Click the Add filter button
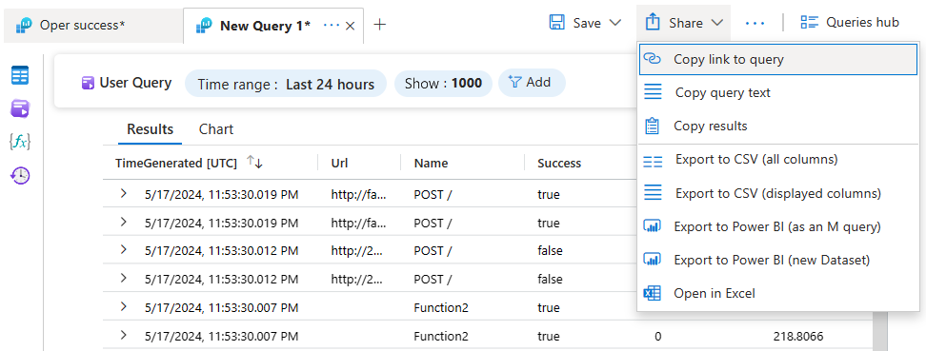The width and height of the screenshot is (926, 351). [532, 83]
